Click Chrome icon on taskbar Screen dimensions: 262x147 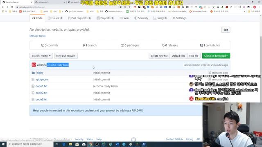90,144
